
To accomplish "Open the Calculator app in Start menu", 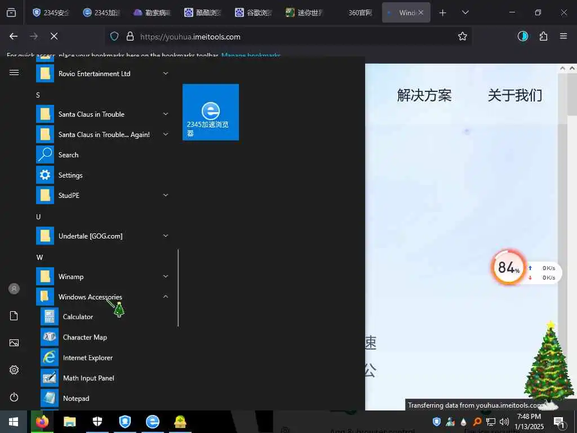I will [105, 317].
